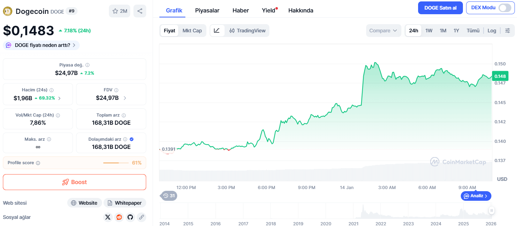Click the 7,86% Vol/Mkt Cap value
517x226 pixels.
coord(38,123)
